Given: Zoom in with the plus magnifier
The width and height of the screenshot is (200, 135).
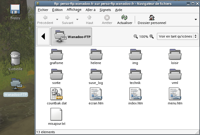Looking at the screenshot, I should coord(152,36).
